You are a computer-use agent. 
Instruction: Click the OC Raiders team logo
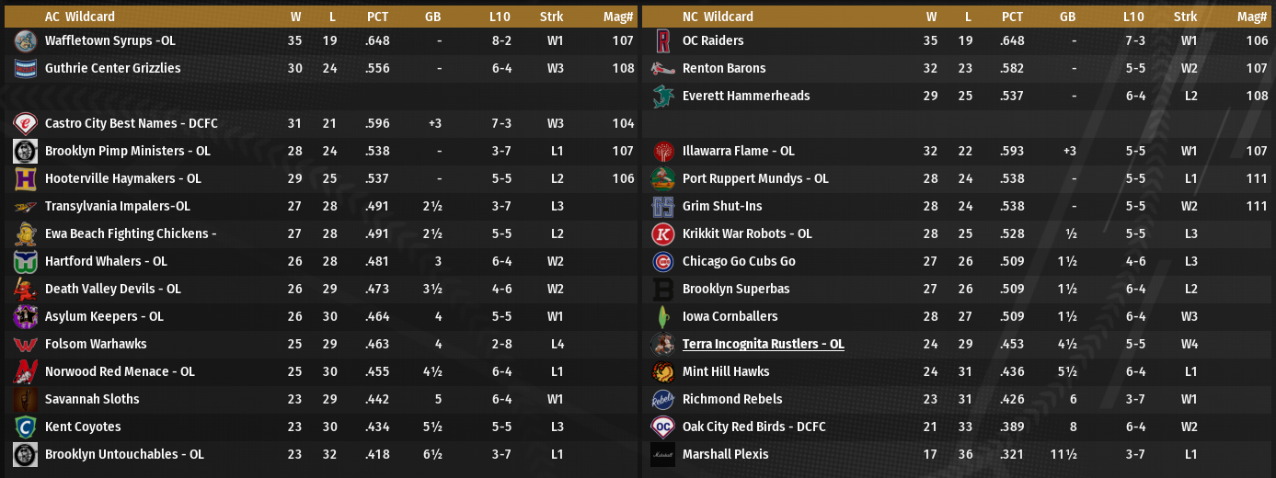pyautogui.click(x=662, y=40)
